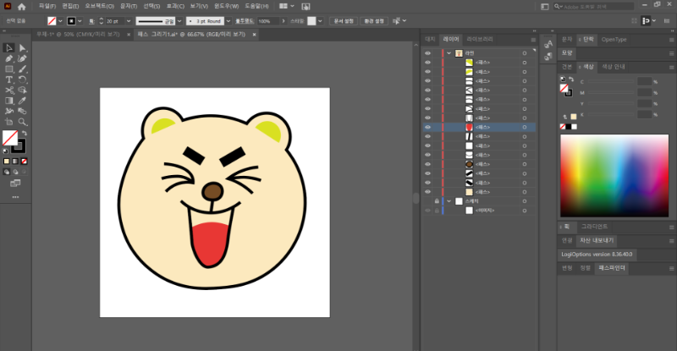This screenshot has height=351, width=677.
Task: Hide the selected red mouth path
Action: (428, 128)
